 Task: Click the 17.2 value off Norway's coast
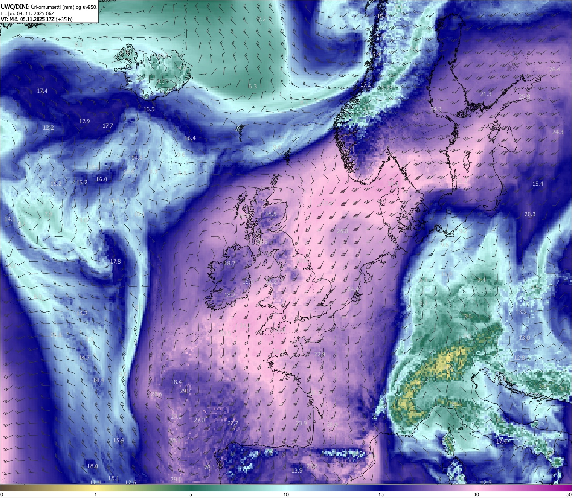[366, 84]
